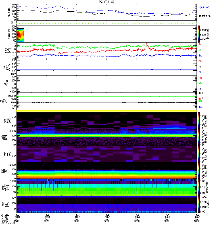Click the yellow bar above SST spectrogram

coord(106,111)
